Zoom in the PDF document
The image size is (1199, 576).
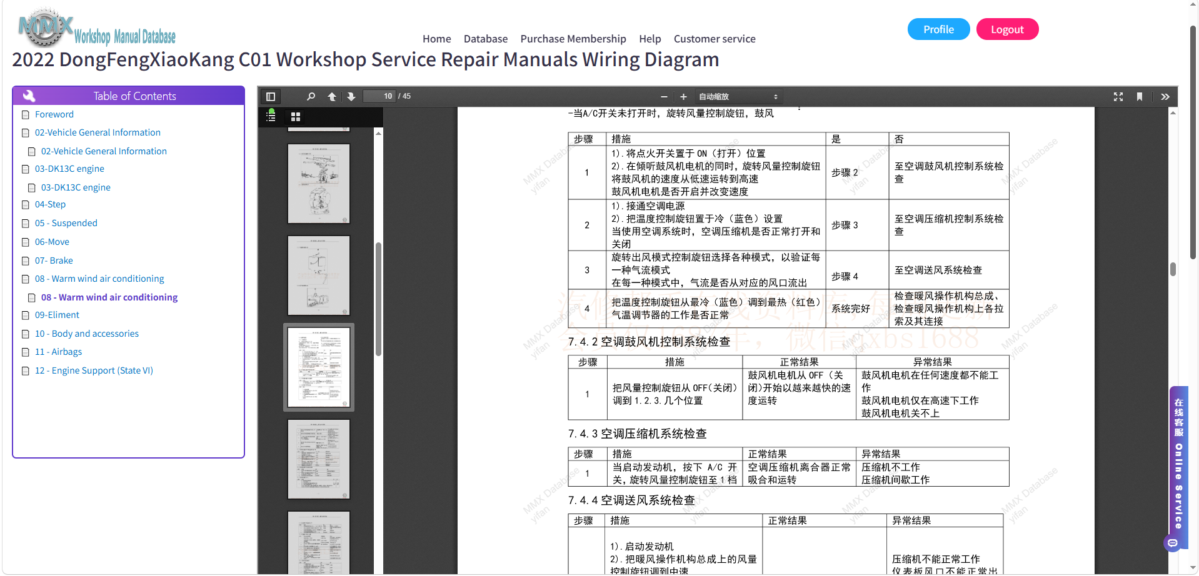683,97
